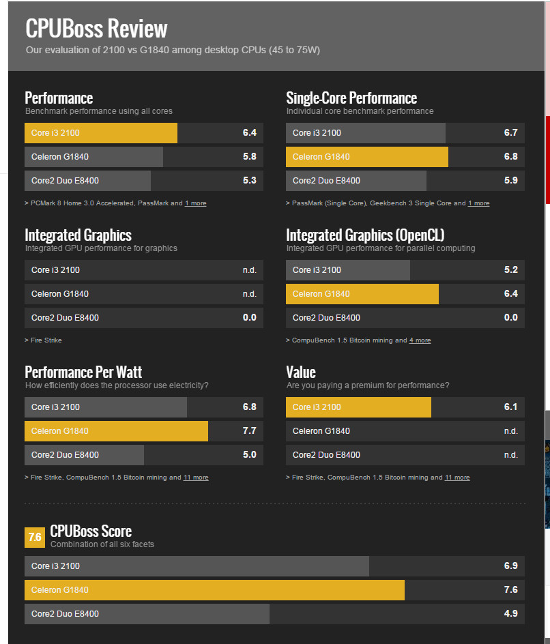550x644 pixels.
Task: Expand '11 more' under Performance Per Watt
Action: (x=196, y=478)
